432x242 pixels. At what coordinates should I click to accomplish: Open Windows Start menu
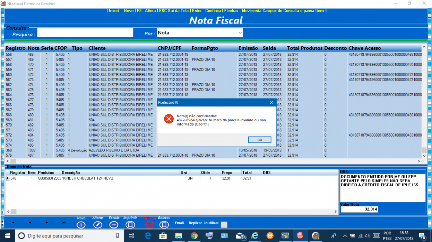[7, 235]
